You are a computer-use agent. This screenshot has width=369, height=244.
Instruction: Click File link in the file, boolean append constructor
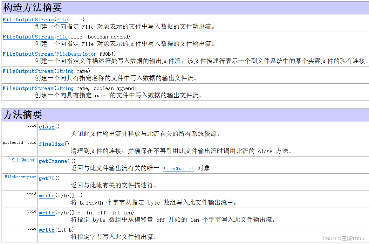(62, 37)
